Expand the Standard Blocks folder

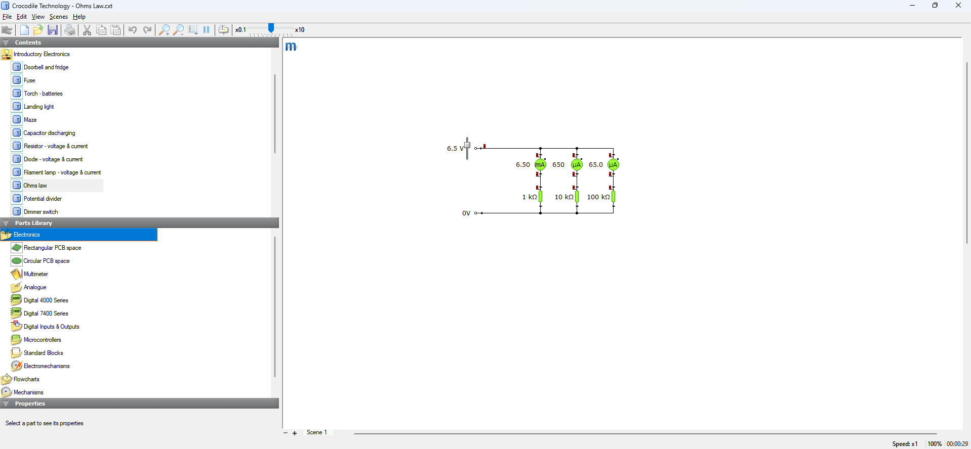pyautogui.click(x=37, y=353)
